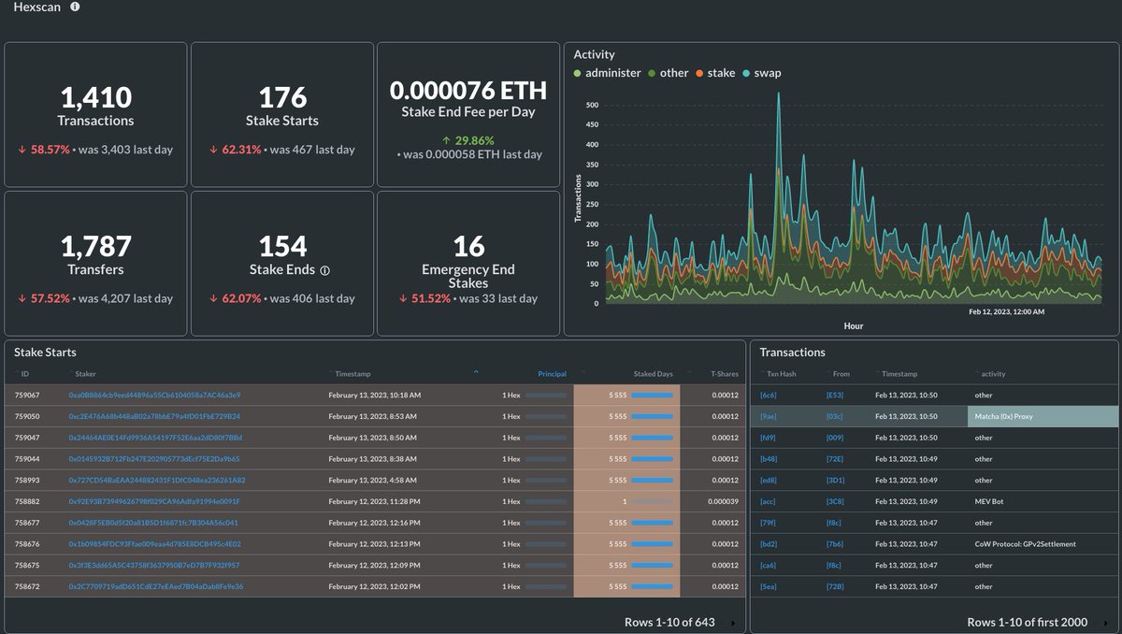Open transaction hash [9ae]
The width and height of the screenshot is (1122, 634).
point(769,417)
